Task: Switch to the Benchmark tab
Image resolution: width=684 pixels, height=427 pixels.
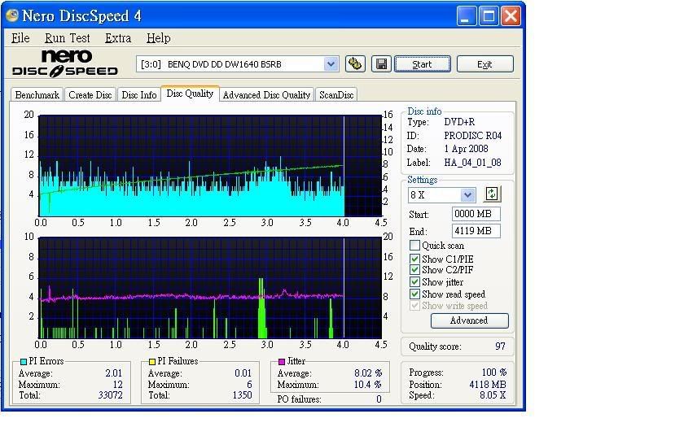Action: tap(37, 94)
